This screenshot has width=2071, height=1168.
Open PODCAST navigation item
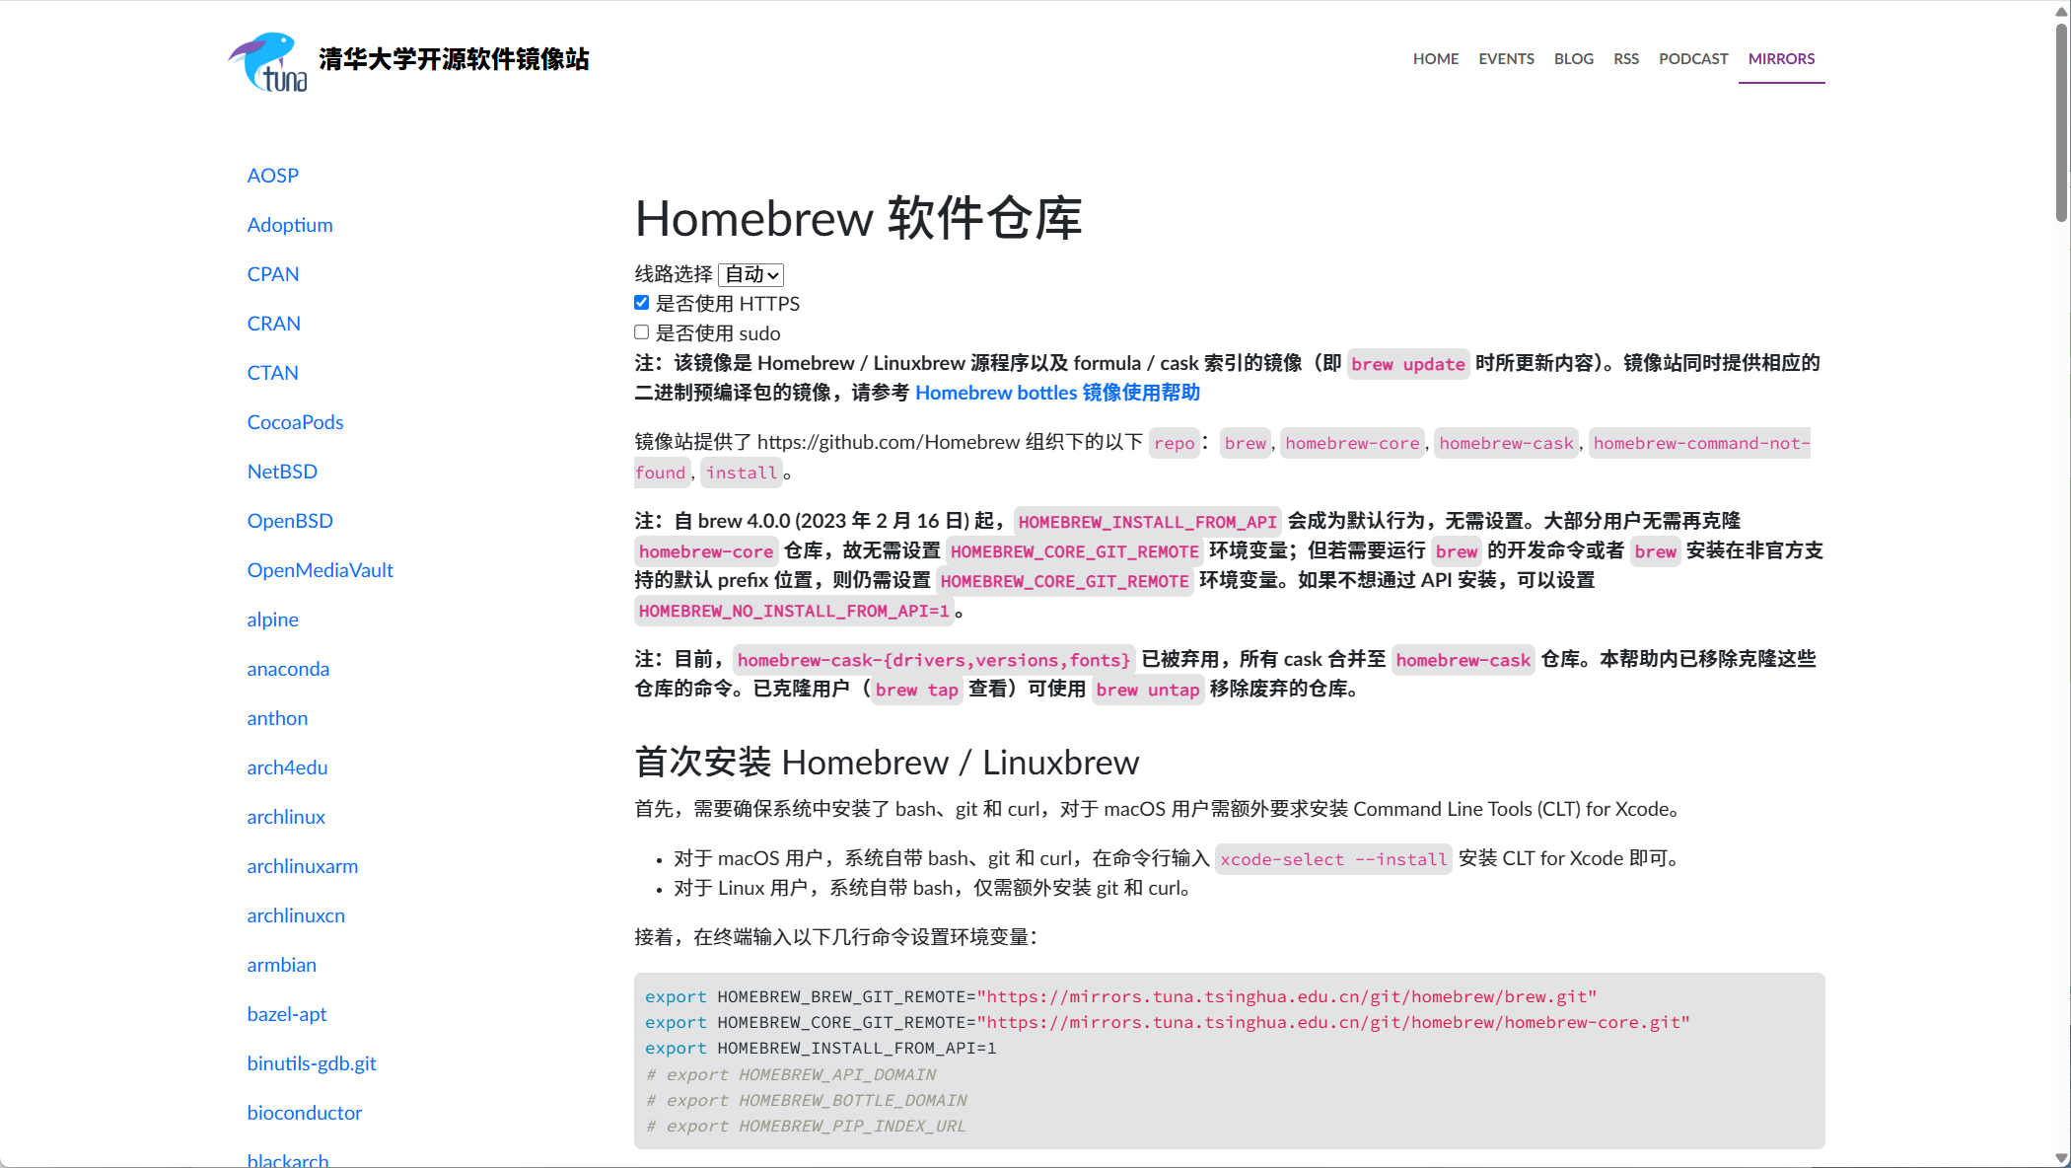coord(1693,59)
